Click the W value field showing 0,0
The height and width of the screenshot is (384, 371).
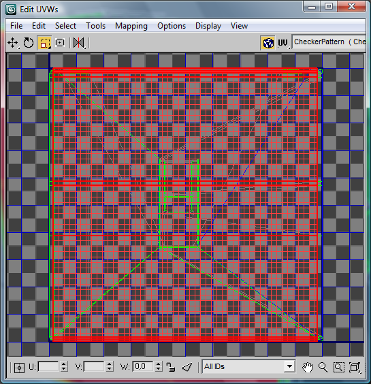point(143,366)
